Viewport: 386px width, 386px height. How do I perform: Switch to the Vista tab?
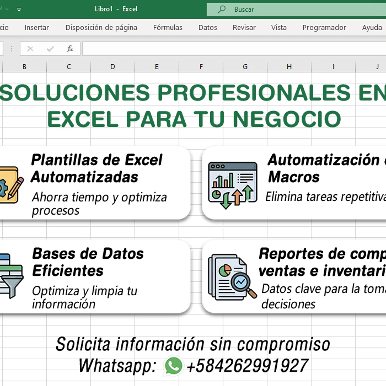coord(279,28)
